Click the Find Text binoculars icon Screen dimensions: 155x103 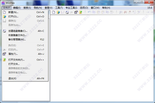(x=121, y=12)
